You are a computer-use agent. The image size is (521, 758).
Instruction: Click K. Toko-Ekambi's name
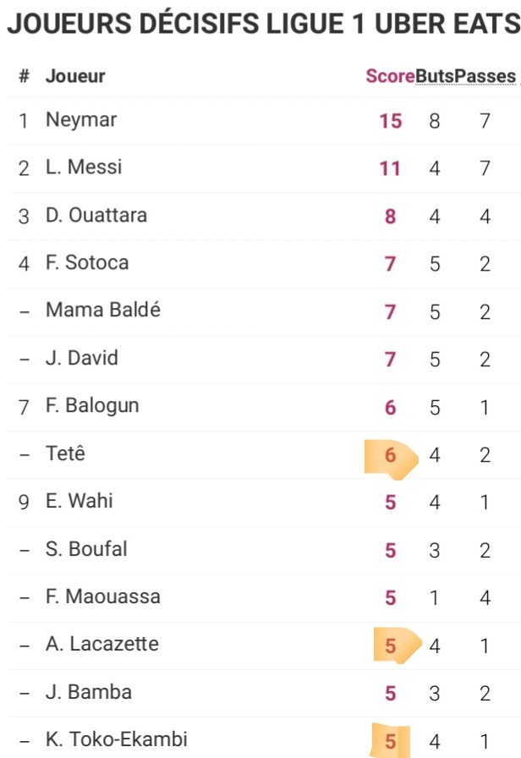tap(116, 740)
